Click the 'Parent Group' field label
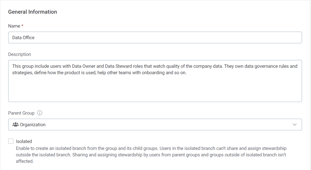Image resolution: width=311 pixels, height=170 pixels. [x=21, y=113]
